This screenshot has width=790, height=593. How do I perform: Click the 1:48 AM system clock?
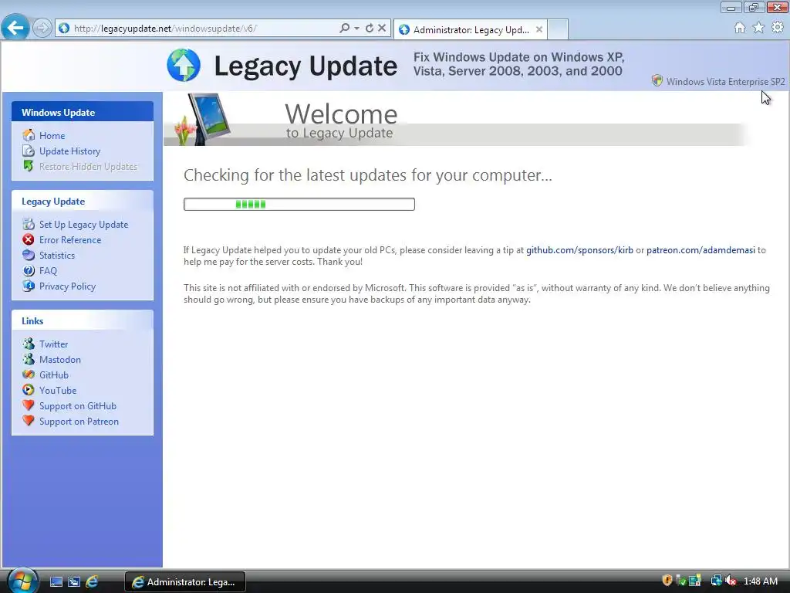tap(760, 581)
